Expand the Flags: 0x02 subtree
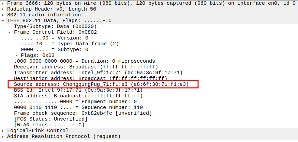This screenshot has height=142, width=298. tap(17, 55)
